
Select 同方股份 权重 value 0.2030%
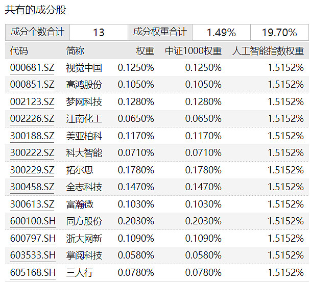tap(136, 221)
